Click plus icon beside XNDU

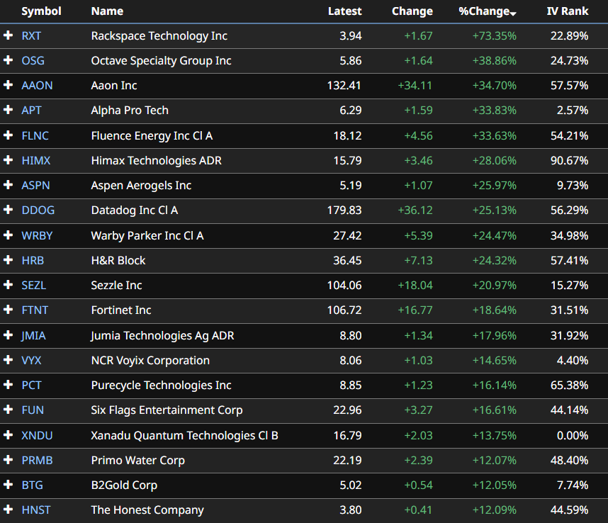[x=8, y=435]
